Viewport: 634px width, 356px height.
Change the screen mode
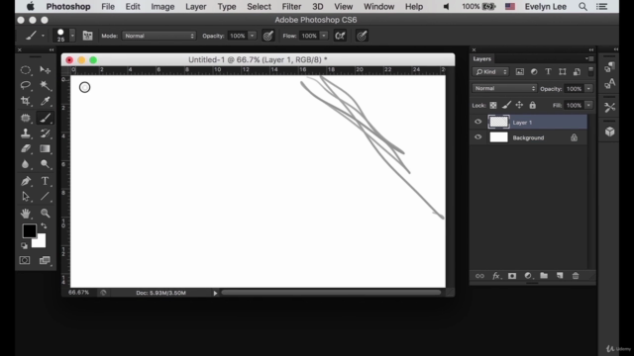[45, 260]
